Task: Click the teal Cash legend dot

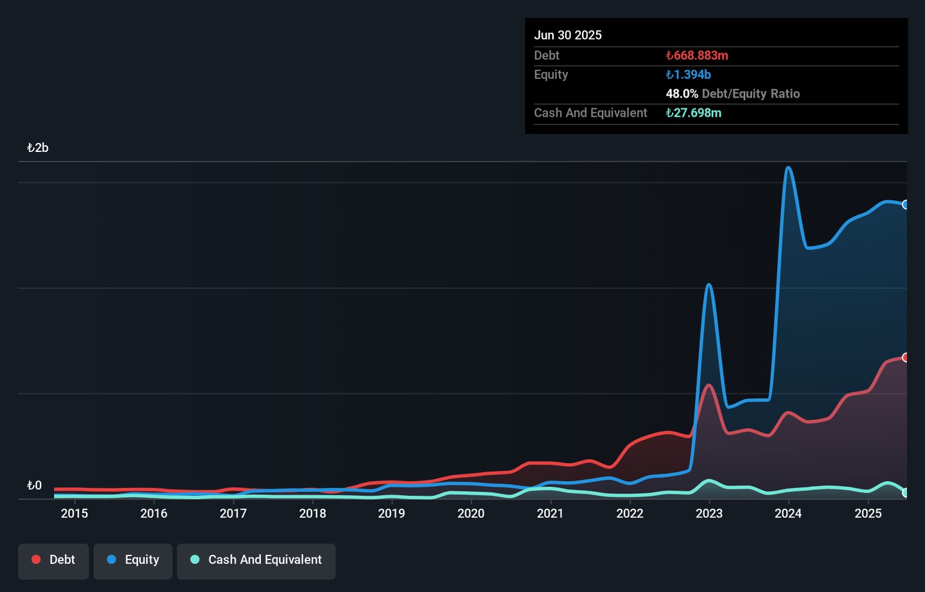Action: coord(195,560)
